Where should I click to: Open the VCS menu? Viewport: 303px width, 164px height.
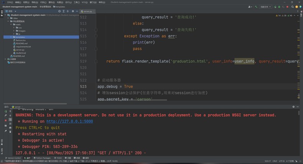click(84, 2)
